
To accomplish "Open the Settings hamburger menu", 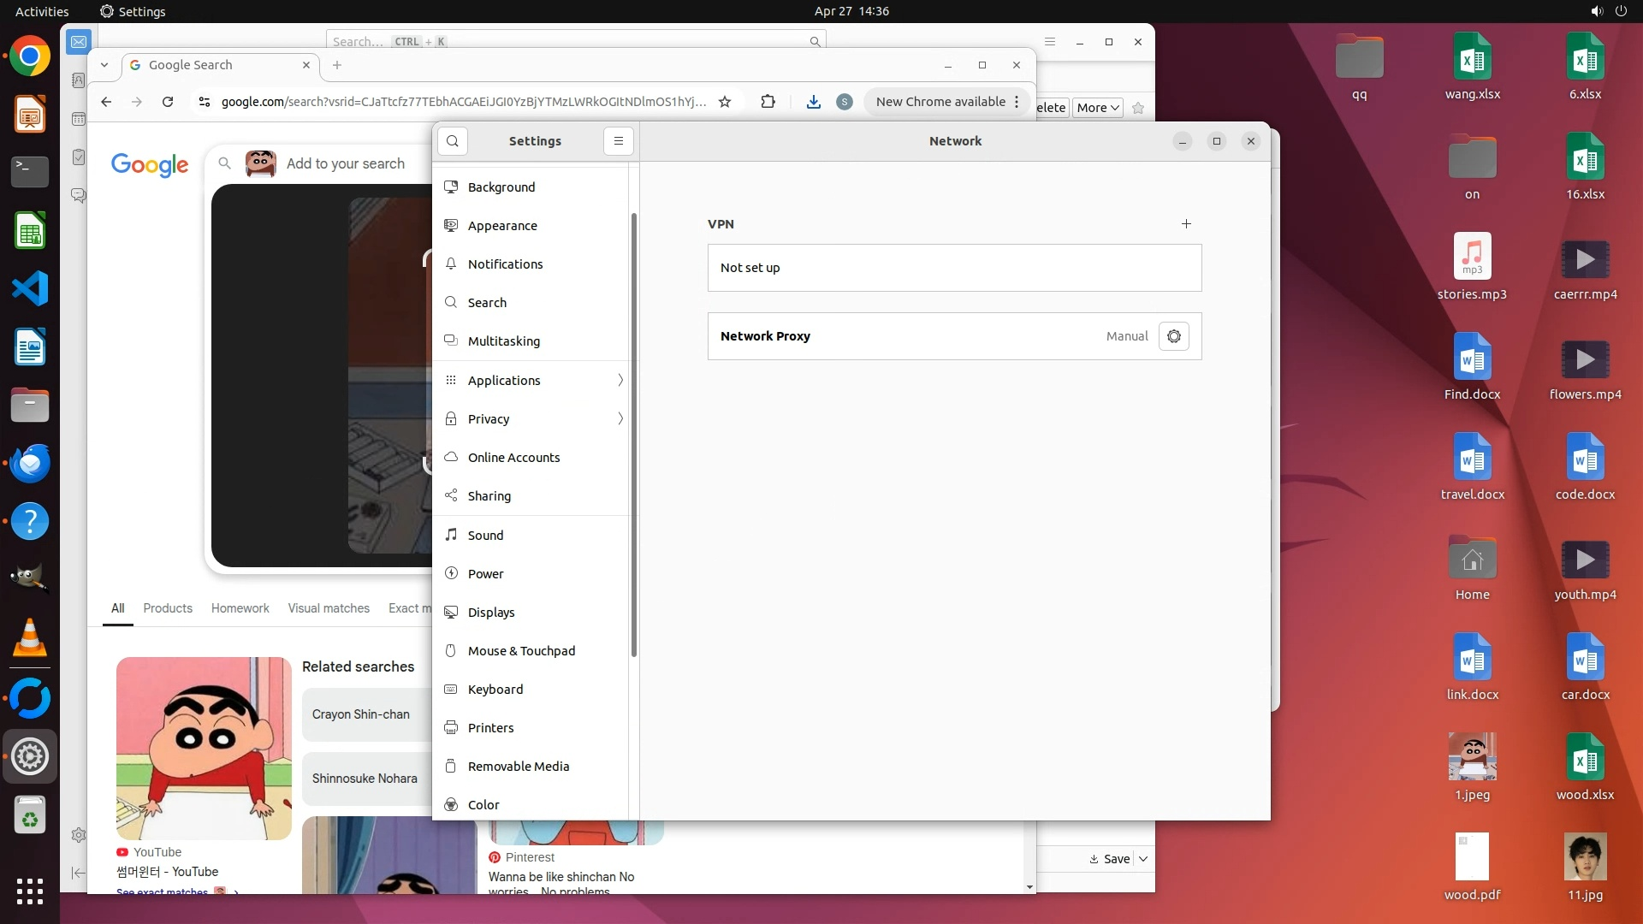I will [619, 141].
